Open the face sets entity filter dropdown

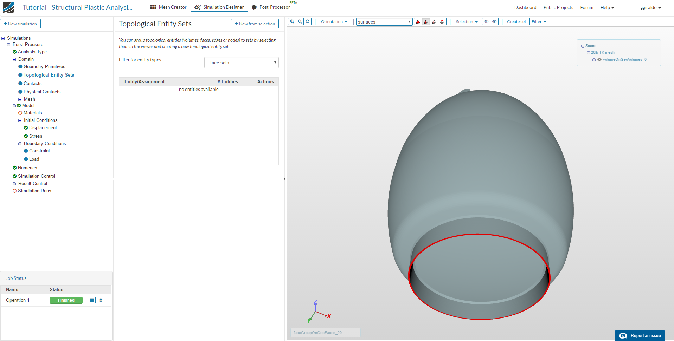point(241,63)
